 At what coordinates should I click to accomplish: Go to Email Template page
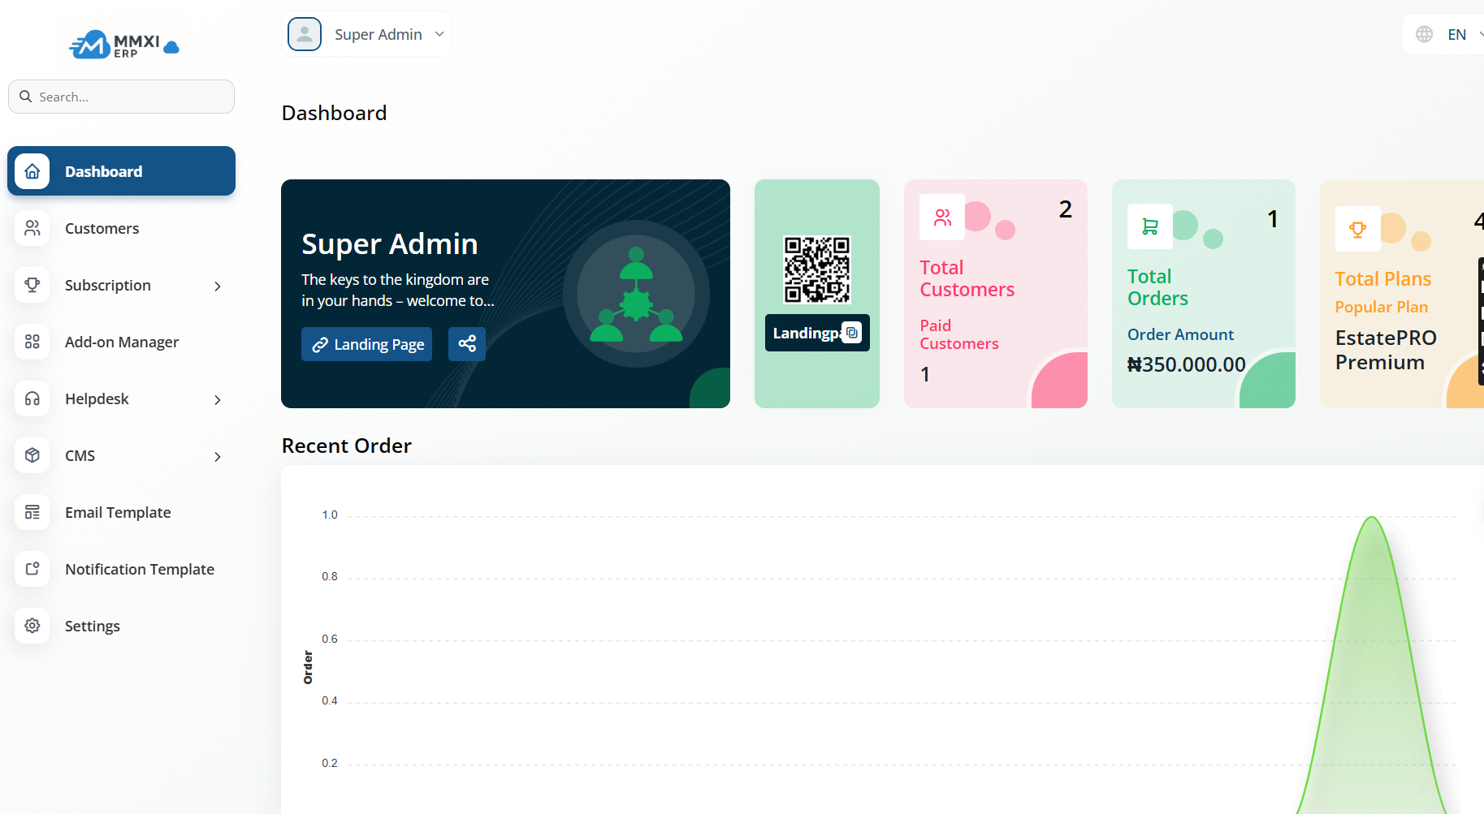click(x=118, y=513)
